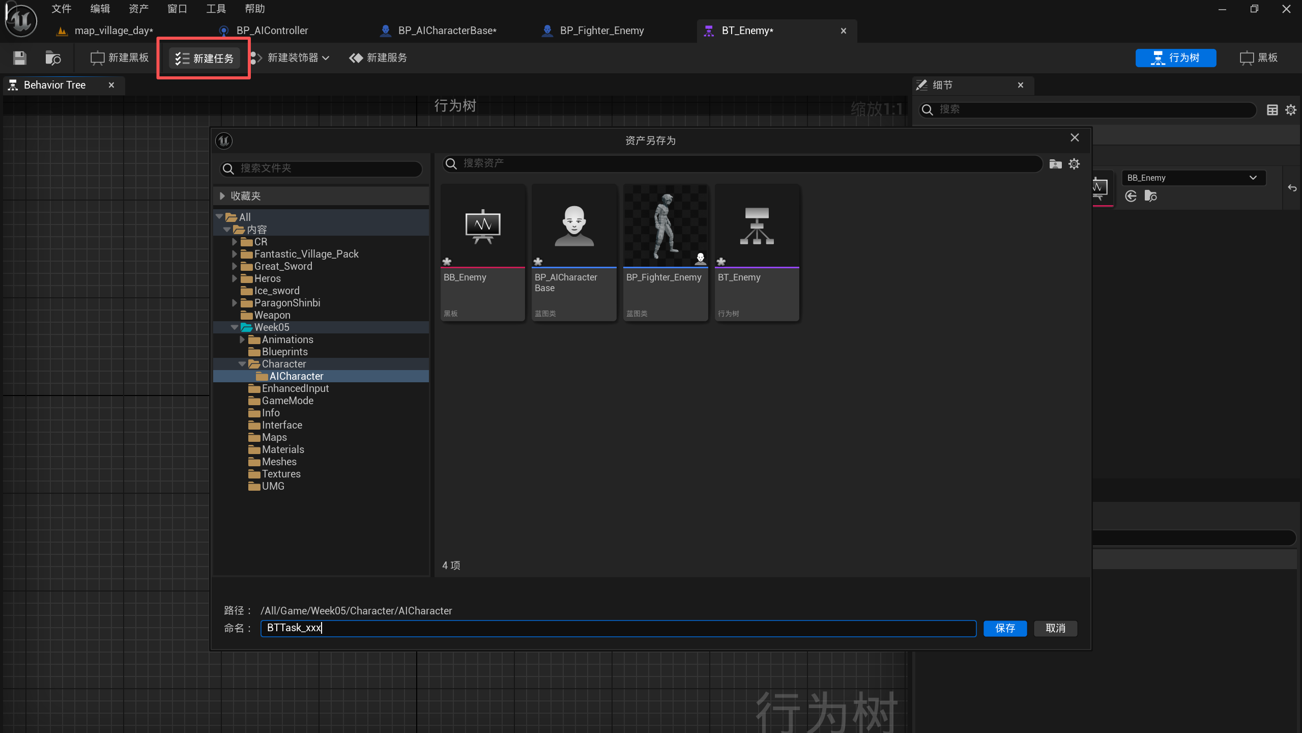Click the details property matrix grid icon
Image resolution: width=1302 pixels, height=733 pixels.
(x=1272, y=110)
